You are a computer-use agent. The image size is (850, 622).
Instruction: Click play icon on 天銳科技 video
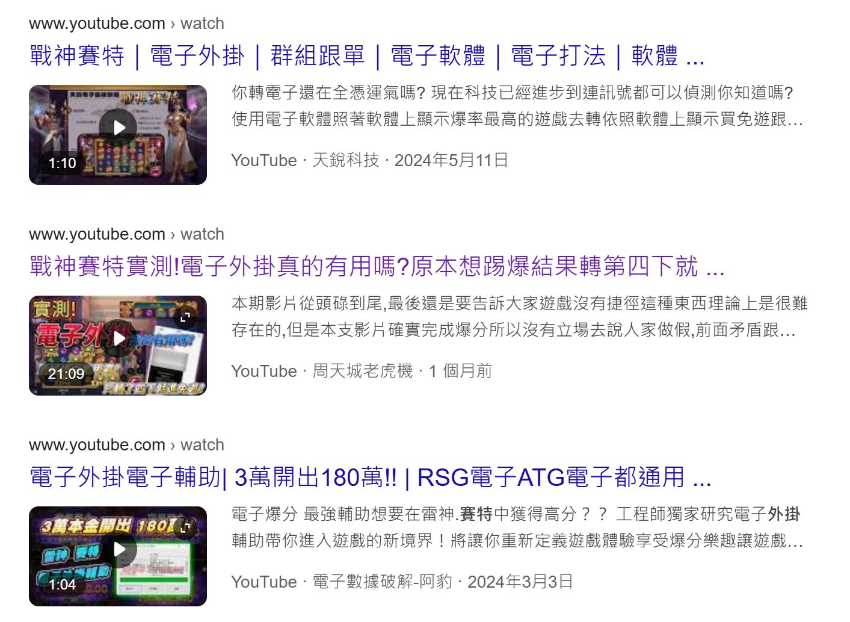point(119,127)
